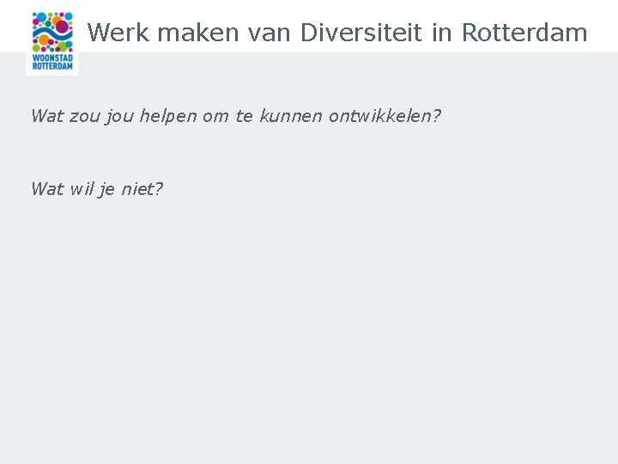
Task: Select the question 'Wat zou jou helpen' line
Action: pyautogui.click(x=235, y=116)
